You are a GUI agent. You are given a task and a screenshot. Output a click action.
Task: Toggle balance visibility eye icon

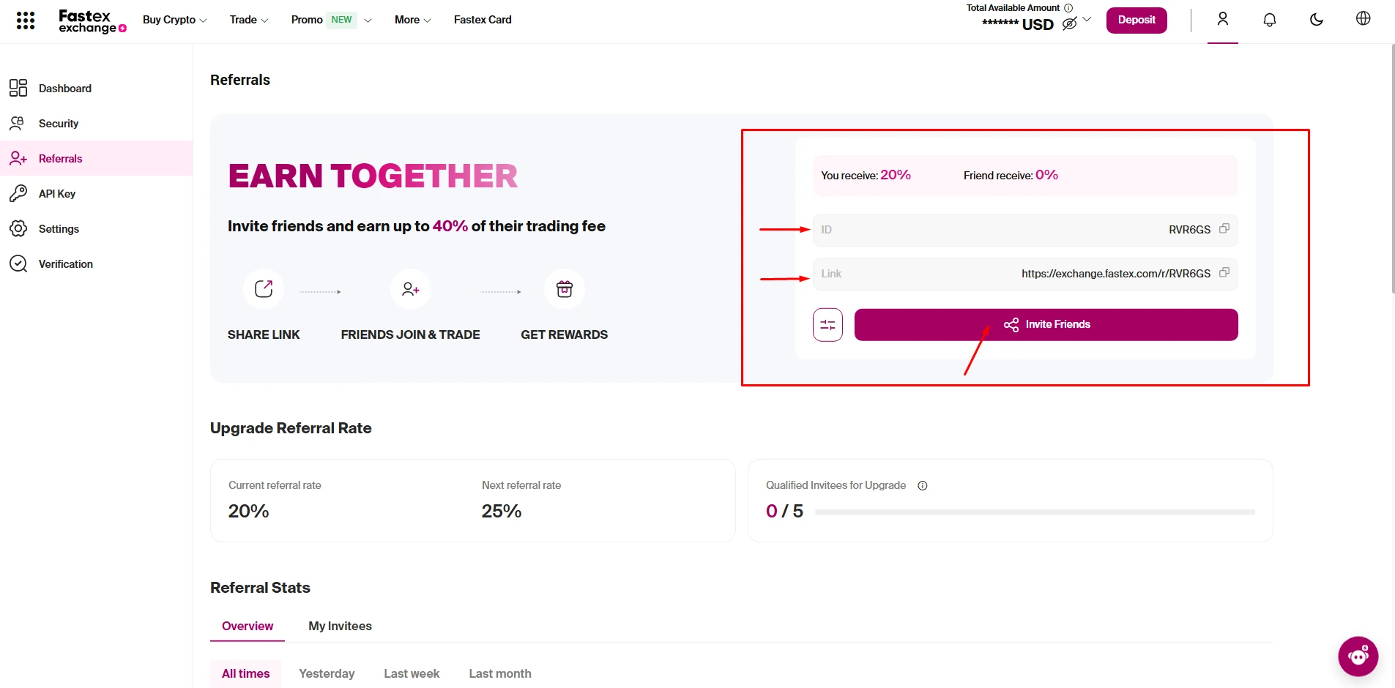[x=1069, y=24]
